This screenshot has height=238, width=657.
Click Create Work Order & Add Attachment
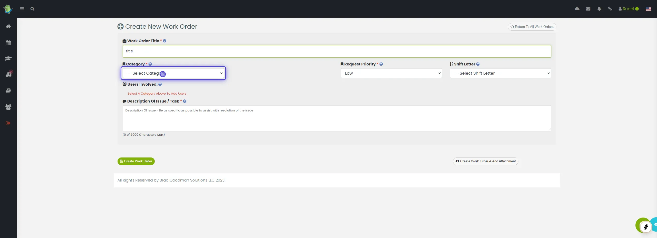coord(486,161)
